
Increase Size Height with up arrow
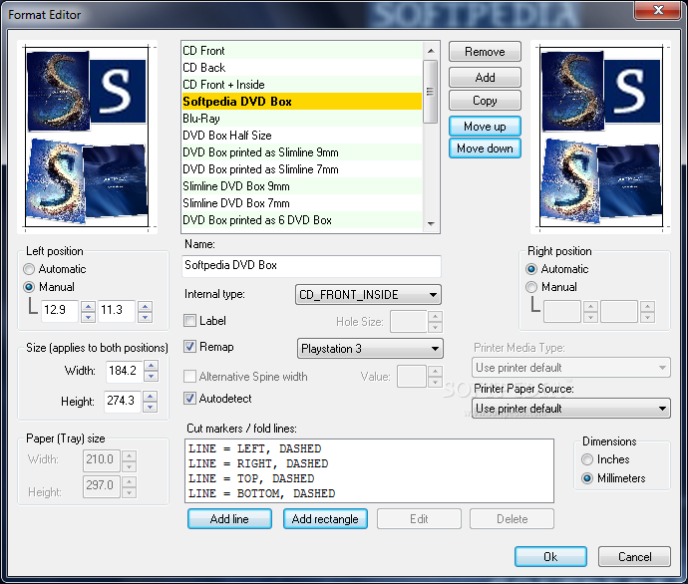(150, 397)
